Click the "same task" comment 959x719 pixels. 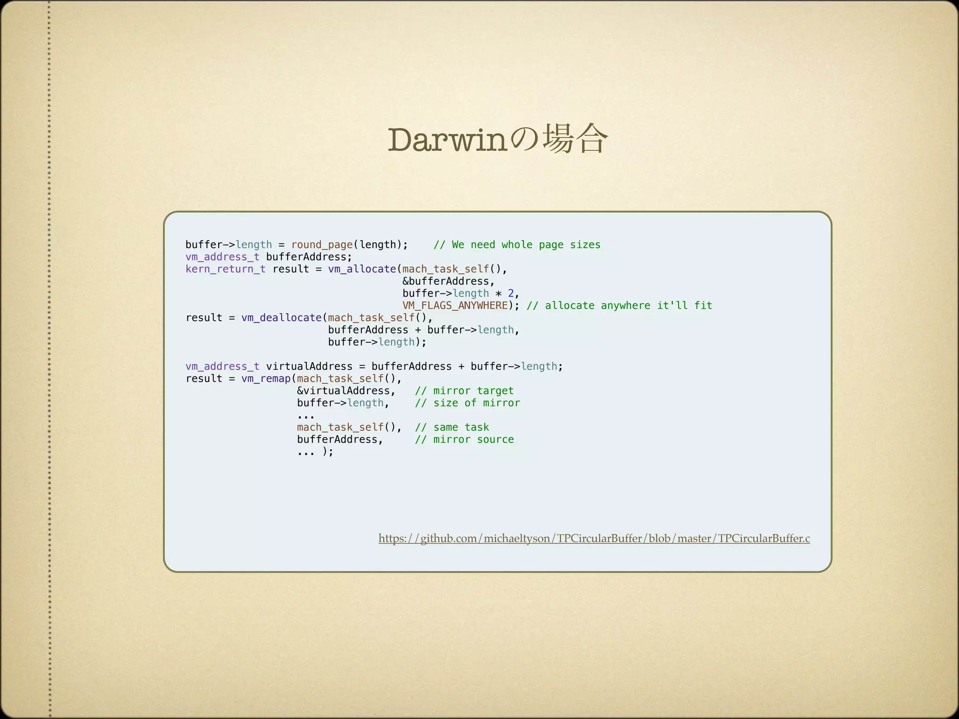[452, 427]
